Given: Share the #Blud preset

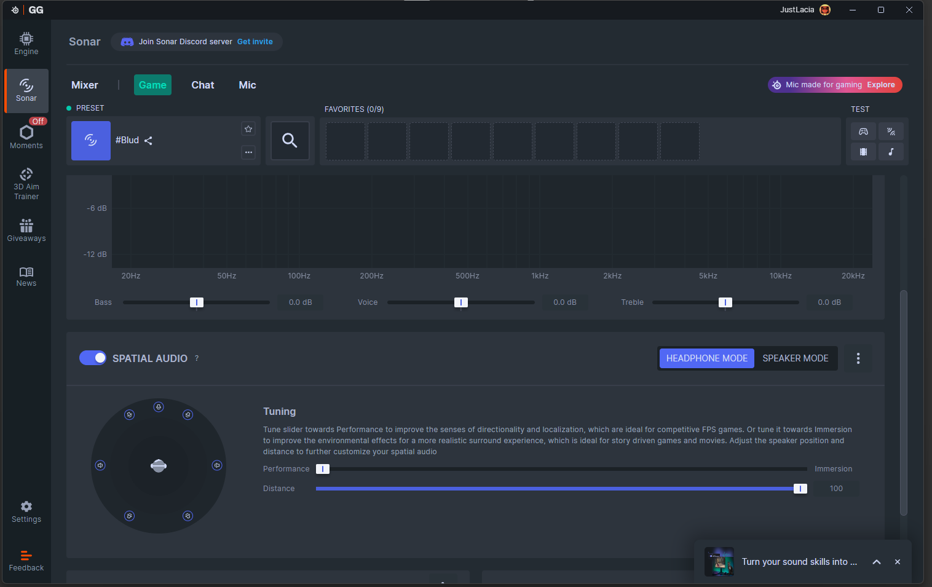Looking at the screenshot, I should [148, 141].
